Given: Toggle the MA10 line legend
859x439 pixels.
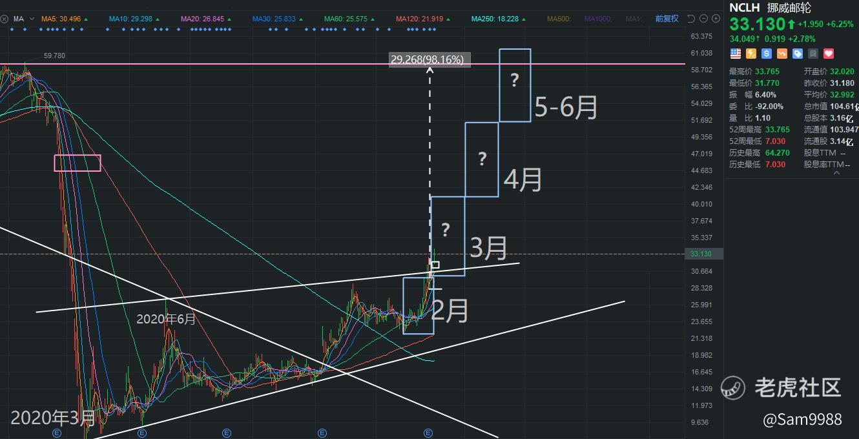Looking at the screenshot, I should point(130,19).
